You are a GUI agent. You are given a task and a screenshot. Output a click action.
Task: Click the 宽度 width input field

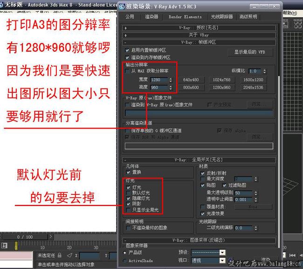click(x=159, y=80)
